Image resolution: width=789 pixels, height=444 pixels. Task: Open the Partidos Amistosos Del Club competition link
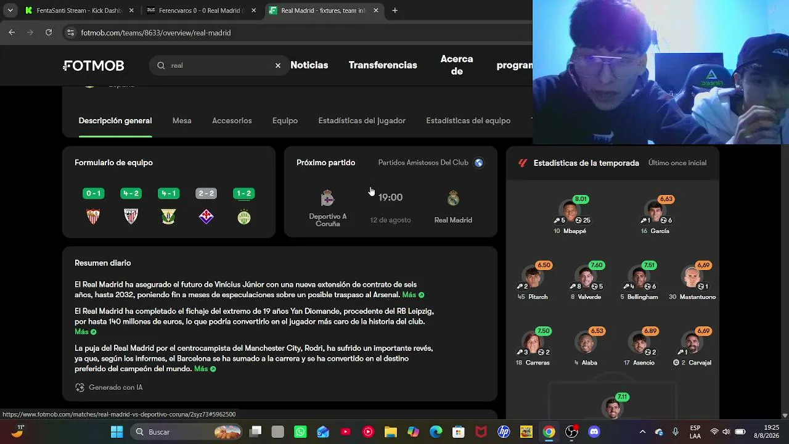(423, 163)
